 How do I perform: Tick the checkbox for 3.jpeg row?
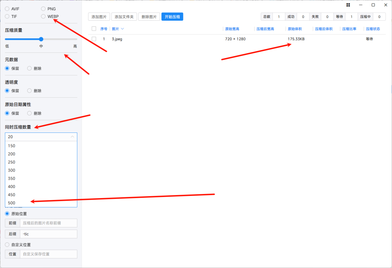94,39
